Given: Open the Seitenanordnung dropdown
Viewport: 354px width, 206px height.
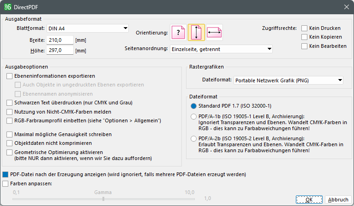Looking at the screenshot, I should tap(221, 49).
